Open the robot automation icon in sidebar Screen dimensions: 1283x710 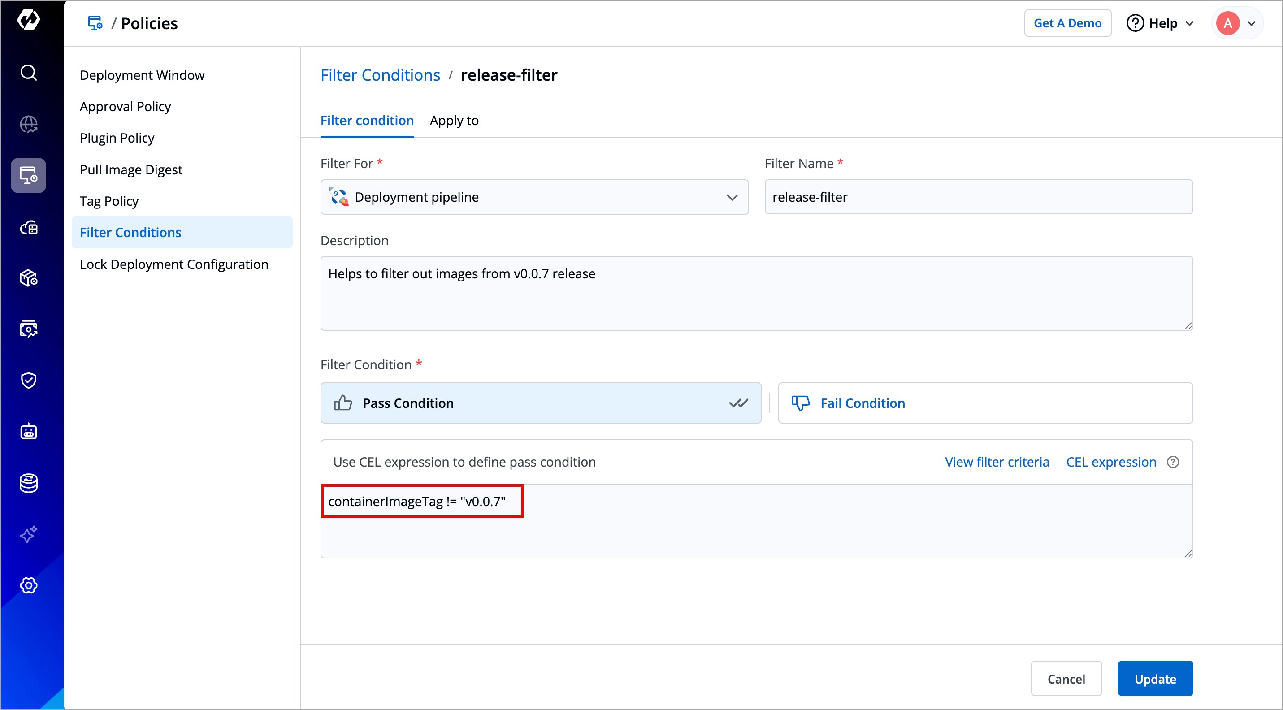(x=28, y=431)
